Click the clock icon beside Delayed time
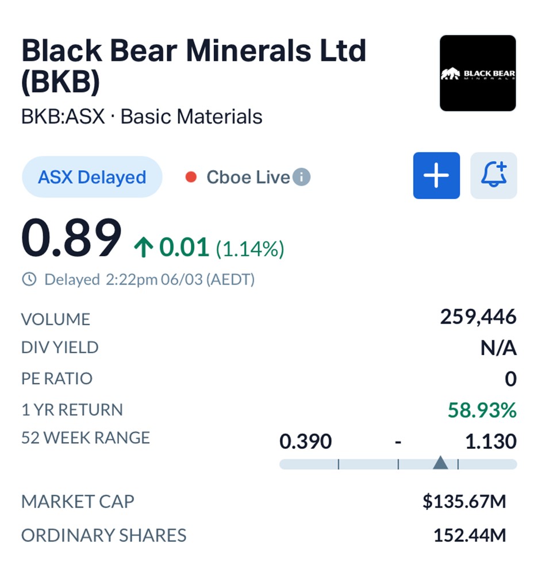538x569 pixels. [29, 280]
